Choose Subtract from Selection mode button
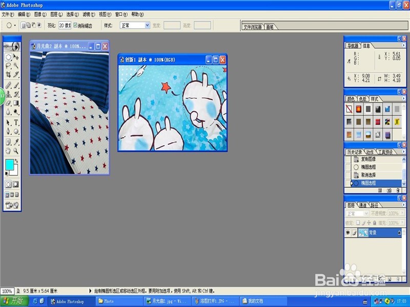Screen dimensions: 410x307 (34, 25)
